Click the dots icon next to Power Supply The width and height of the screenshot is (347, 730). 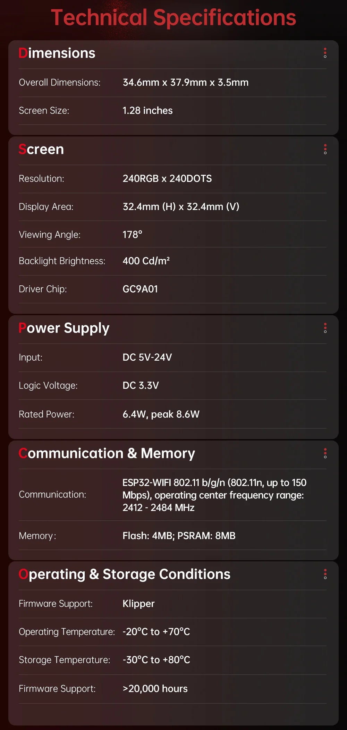pyautogui.click(x=325, y=328)
